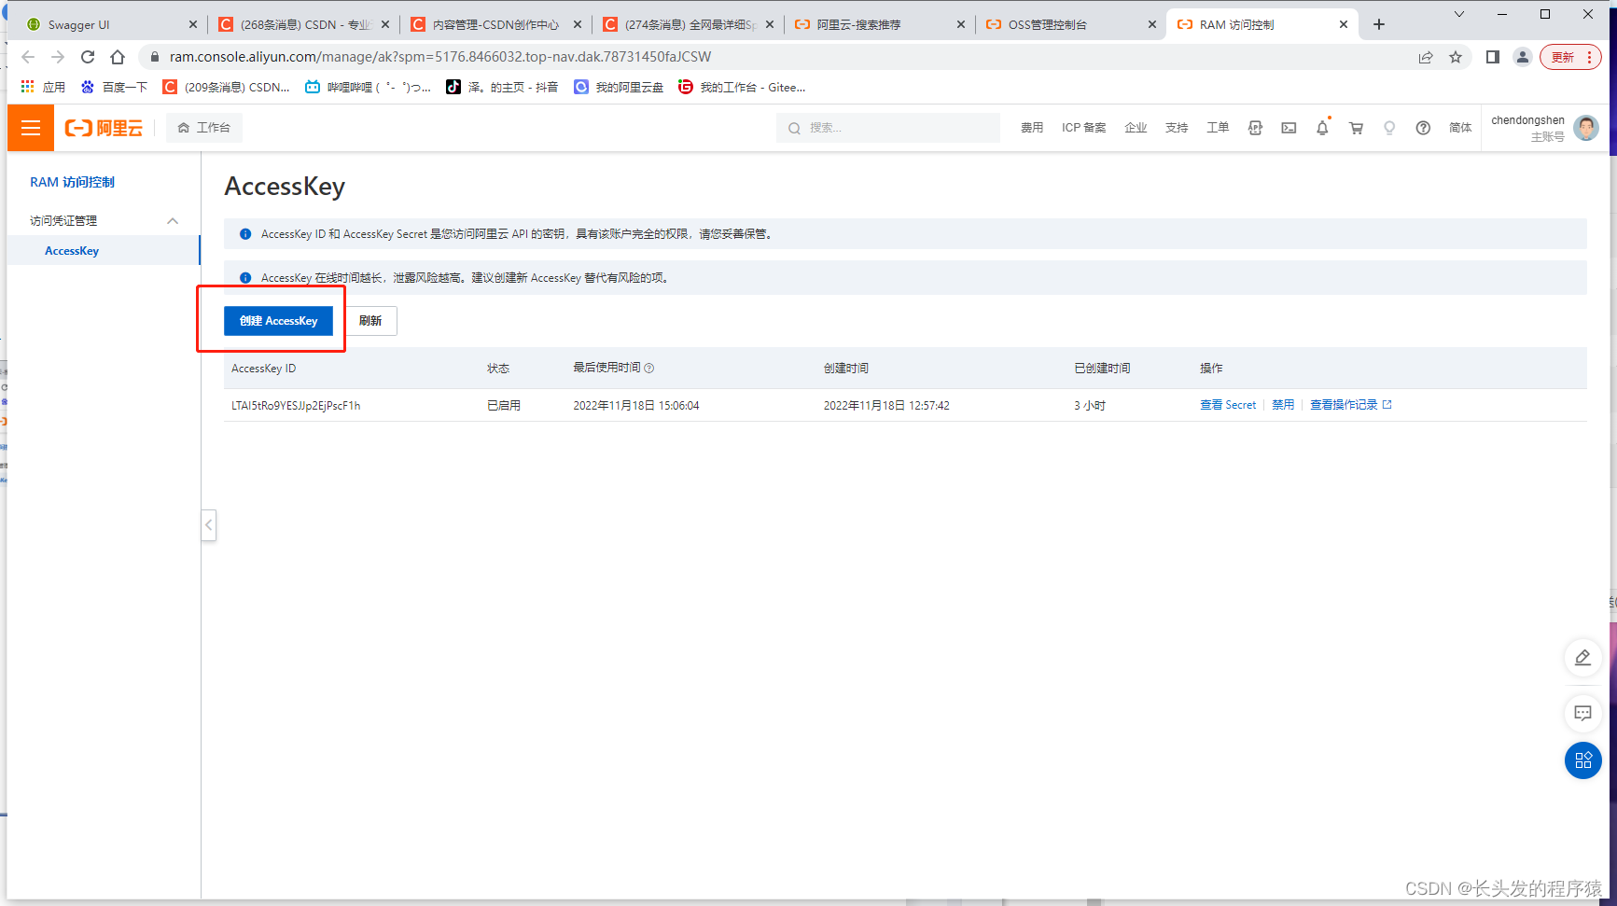Click the 最后使用时间 column header
Image resolution: width=1617 pixels, height=906 pixels.
(x=606, y=368)
